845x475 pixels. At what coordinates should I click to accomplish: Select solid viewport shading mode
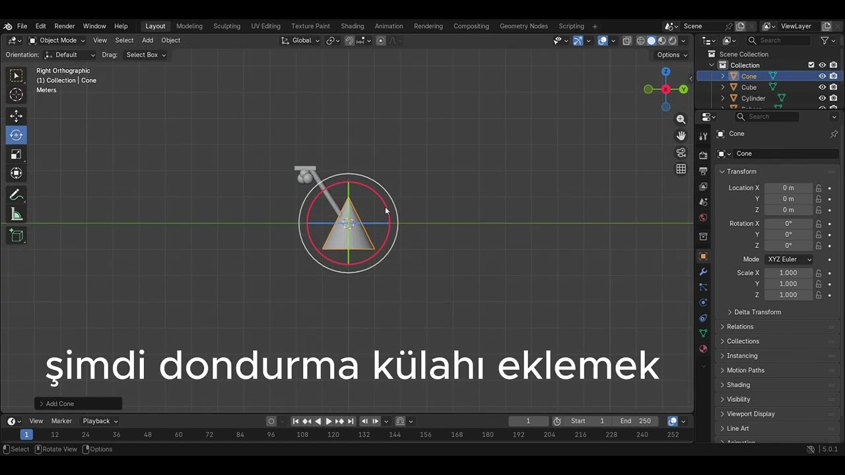click(x=651, y=41)
